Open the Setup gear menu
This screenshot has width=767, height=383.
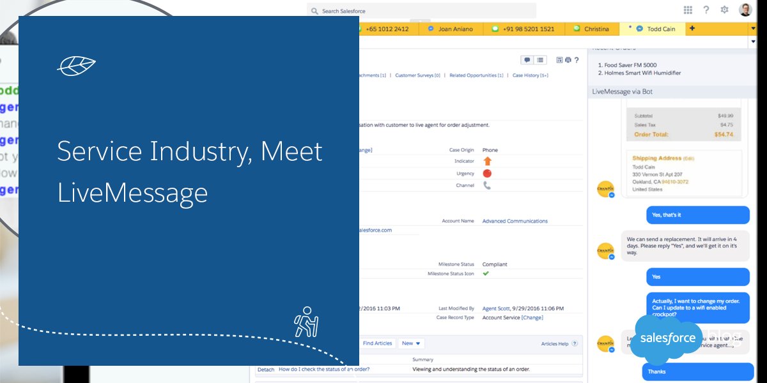724,10
